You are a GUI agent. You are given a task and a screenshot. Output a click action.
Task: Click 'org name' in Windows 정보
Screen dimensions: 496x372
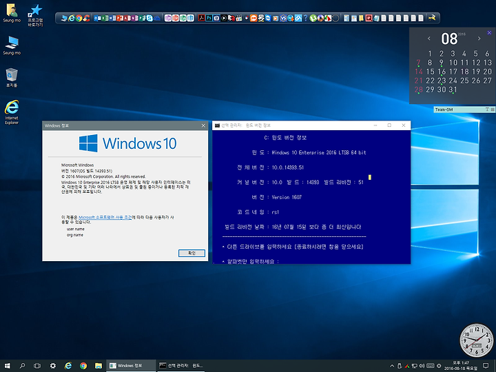coord(75,235)
